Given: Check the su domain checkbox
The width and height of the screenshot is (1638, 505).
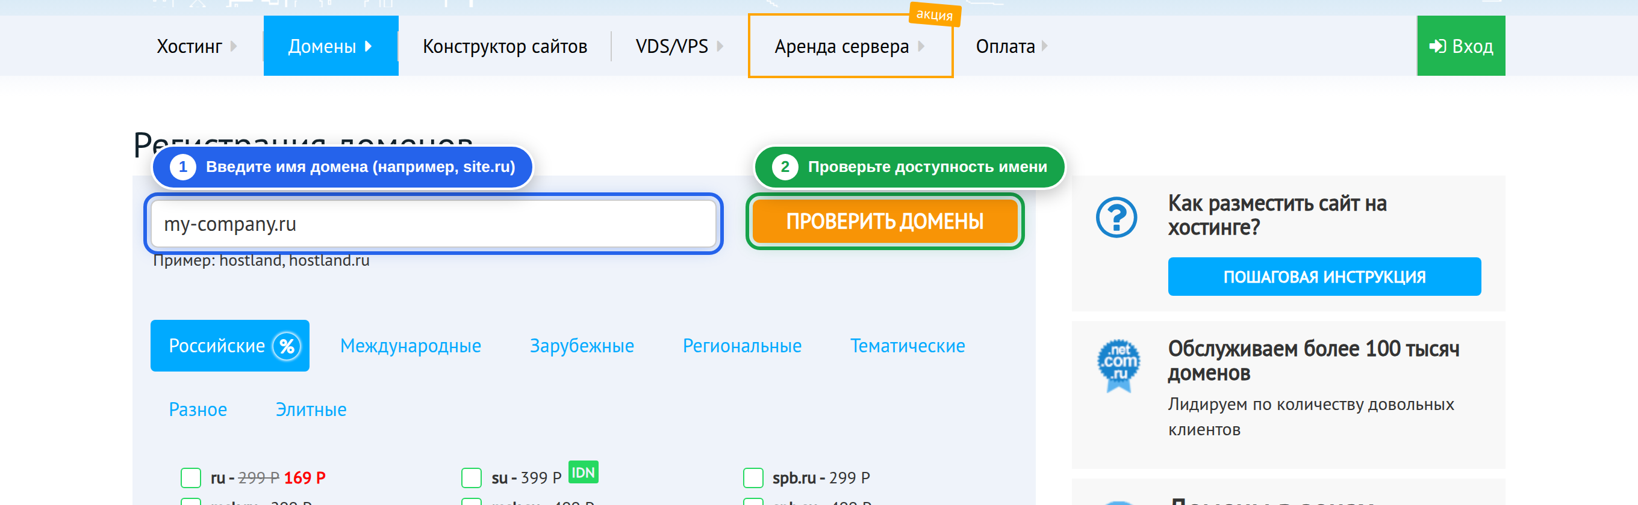Looking at the screenshot, I should pos(471,478).
